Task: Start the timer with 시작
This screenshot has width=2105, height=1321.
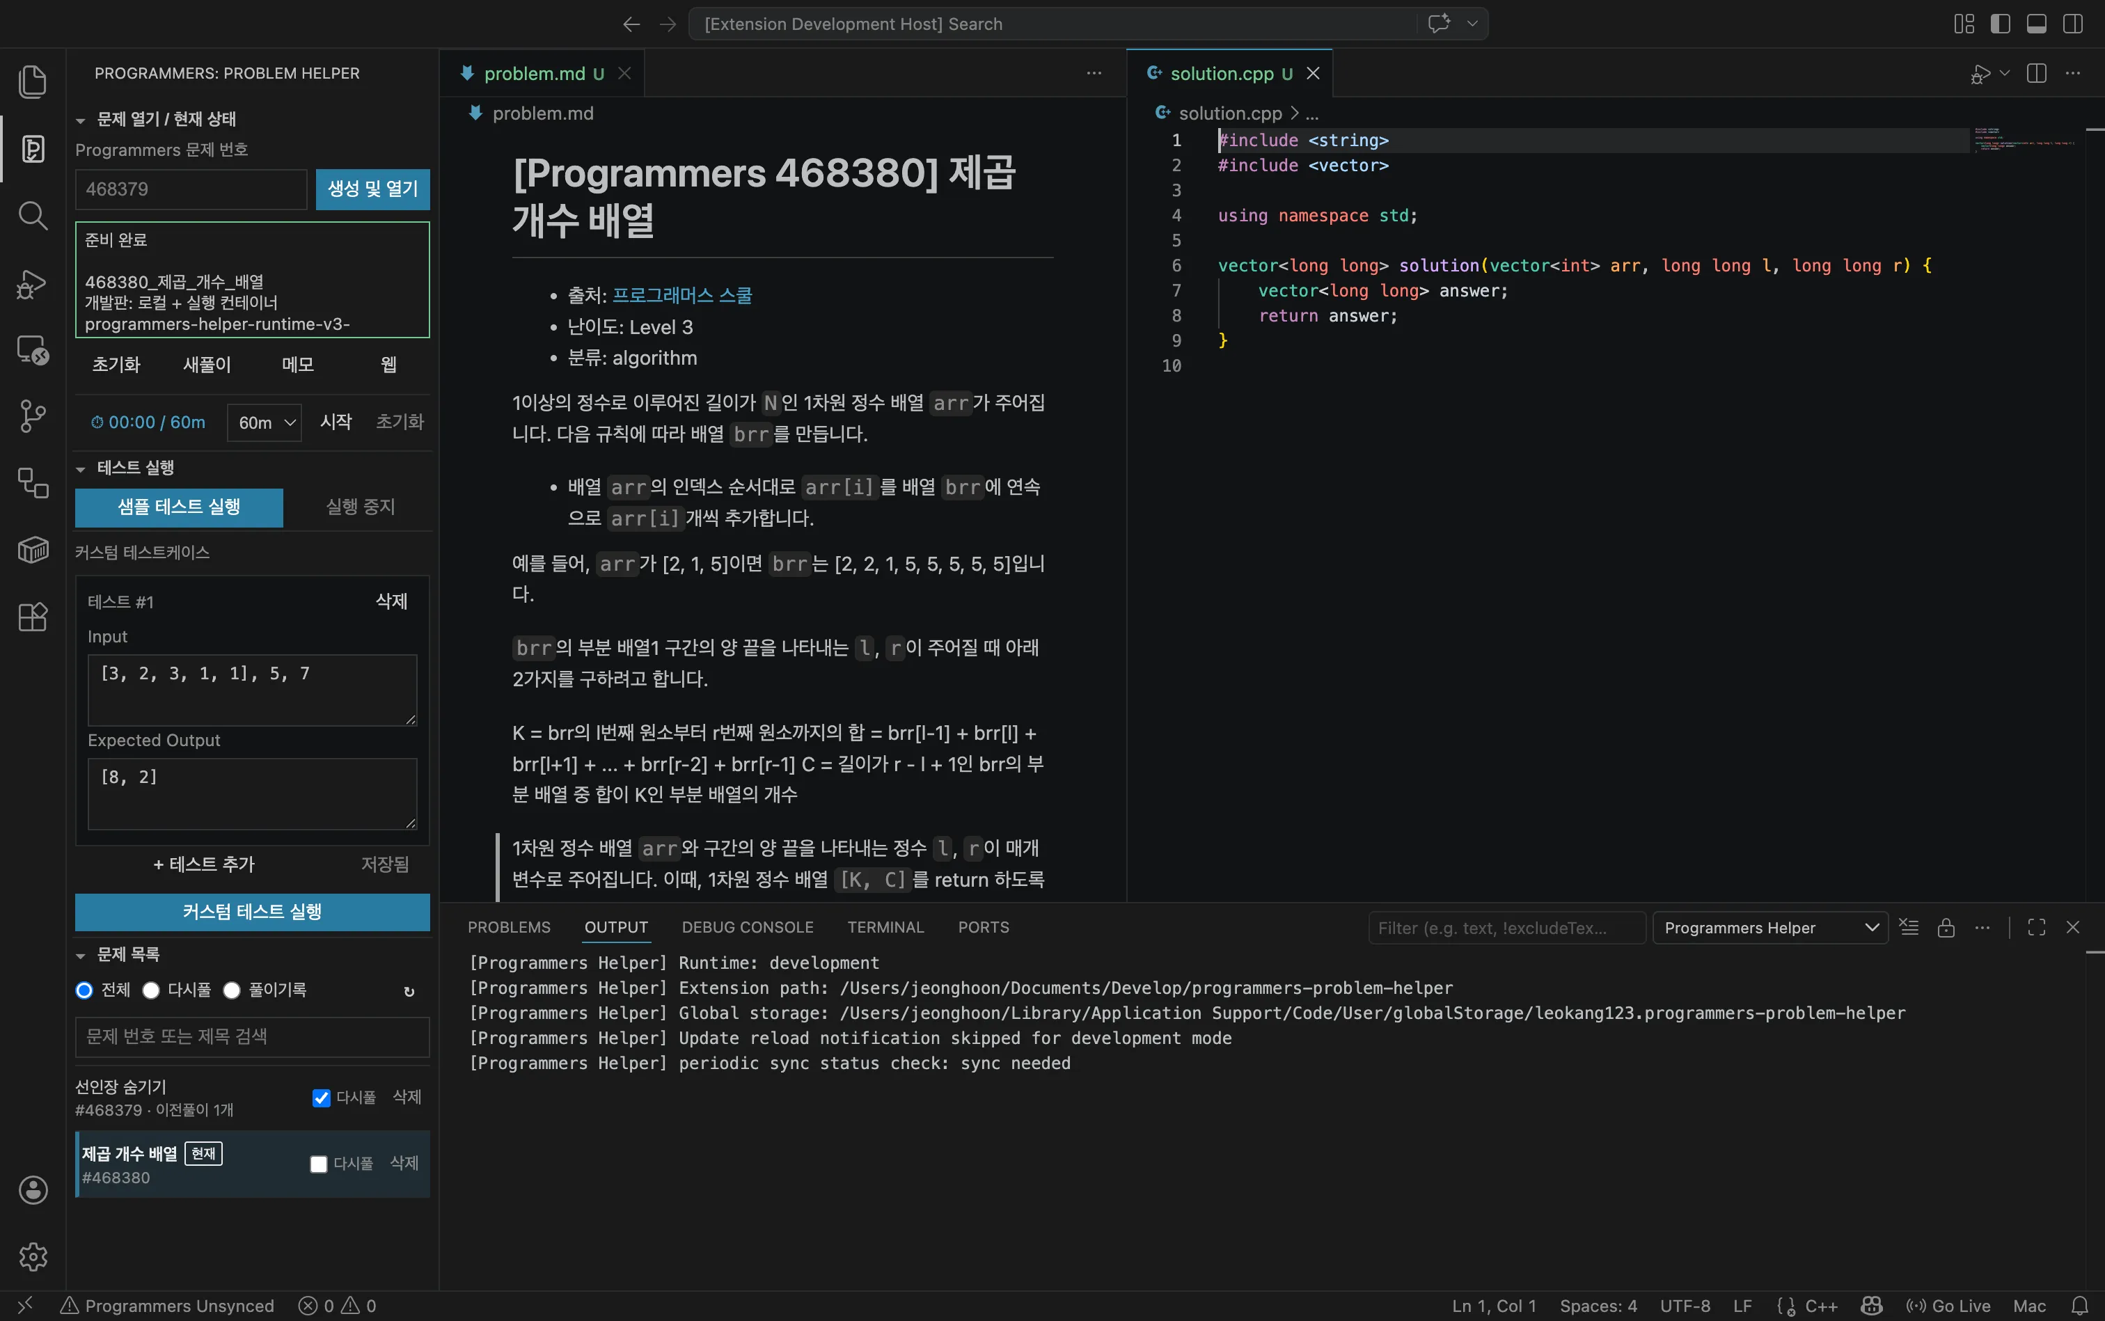Action: [x=336, y=422]
